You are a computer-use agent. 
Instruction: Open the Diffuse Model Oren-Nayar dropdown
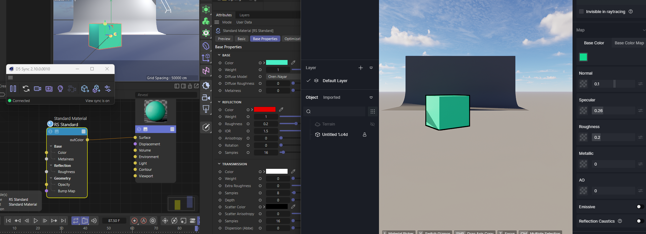click(283, 77)
